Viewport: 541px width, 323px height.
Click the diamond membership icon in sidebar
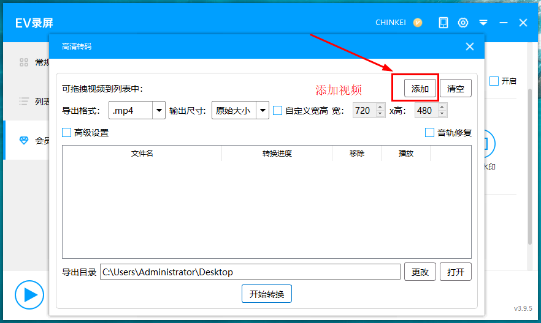(24, 140)
